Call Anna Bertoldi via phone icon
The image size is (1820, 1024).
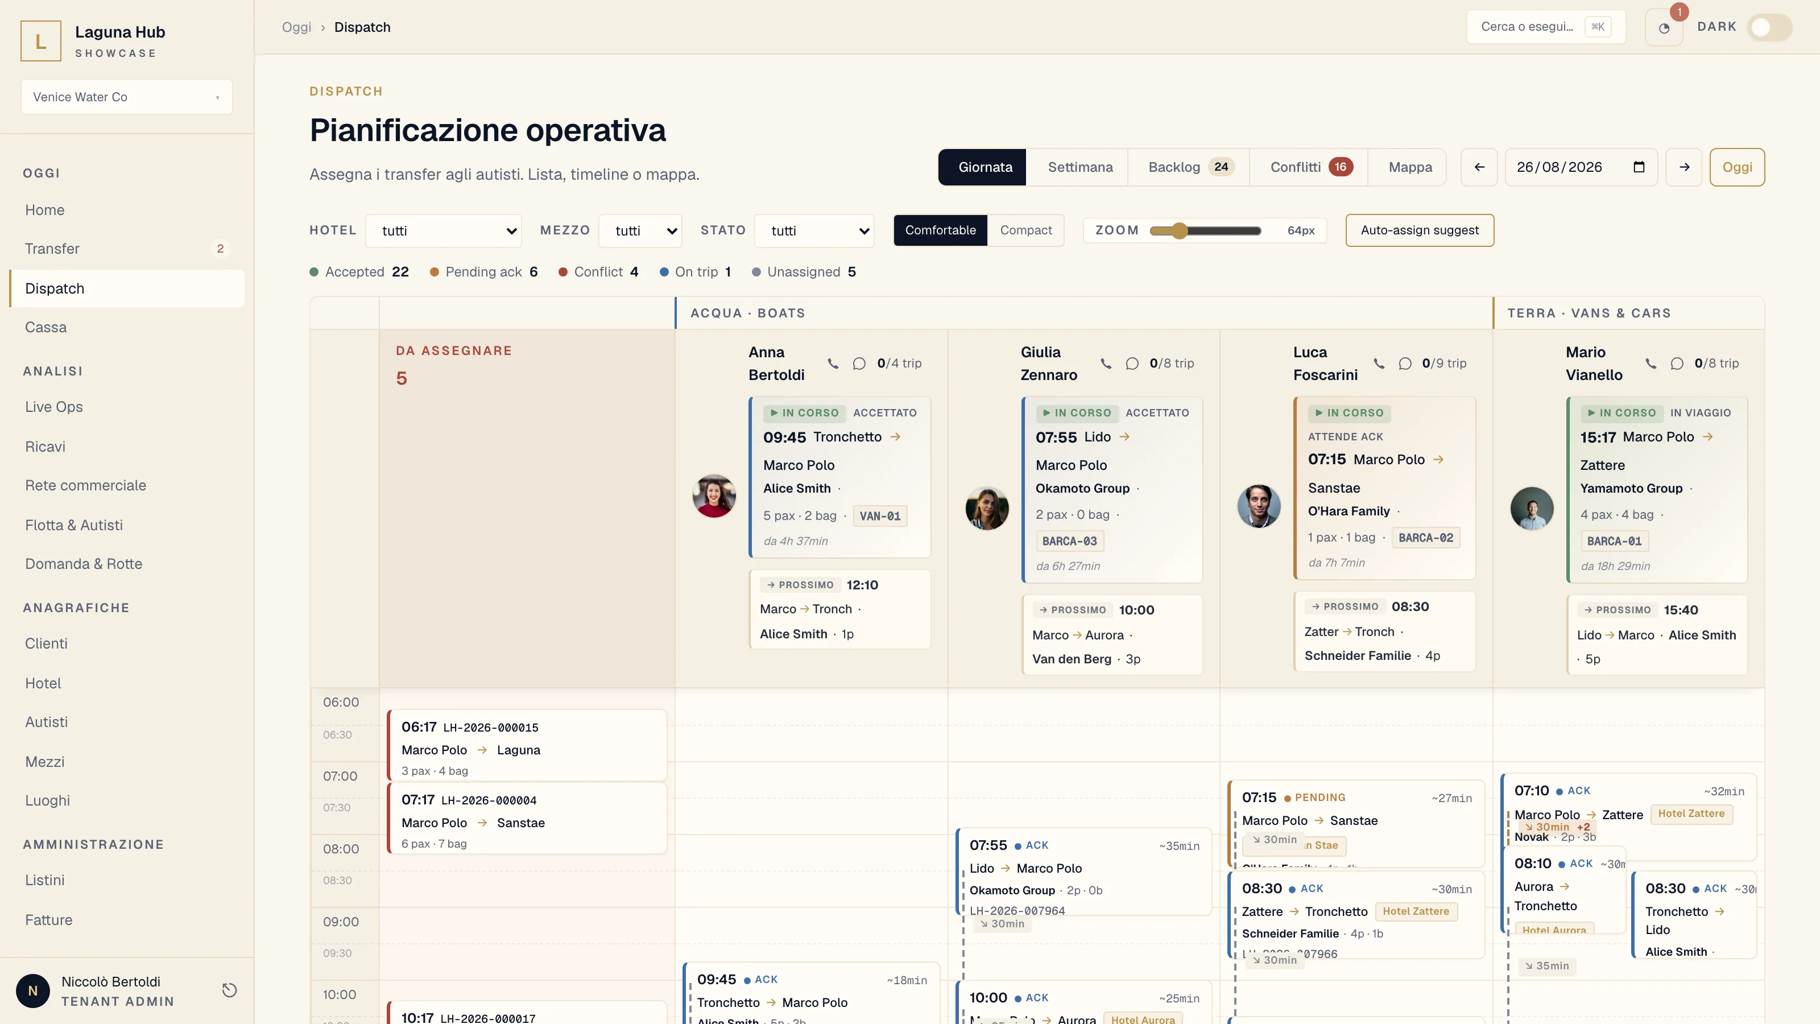(833, 364)
